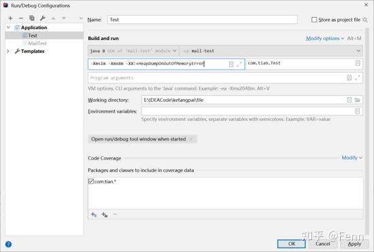374x252 pixels.
Task: Open the Code Coverage Modify dropdown
Action: (352, 158)
